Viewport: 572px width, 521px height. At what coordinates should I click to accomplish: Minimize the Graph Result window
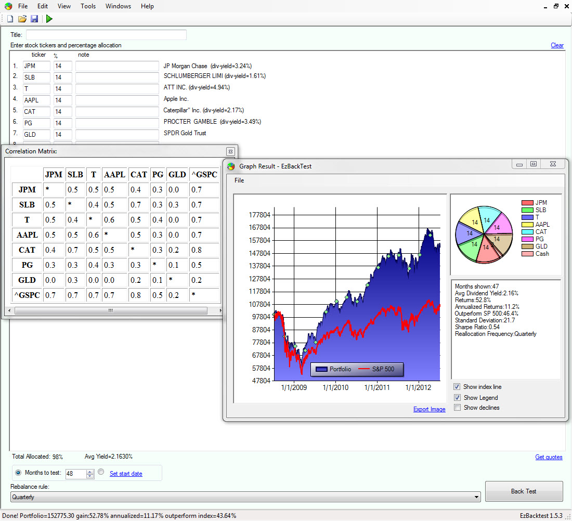tap(518, 164)
